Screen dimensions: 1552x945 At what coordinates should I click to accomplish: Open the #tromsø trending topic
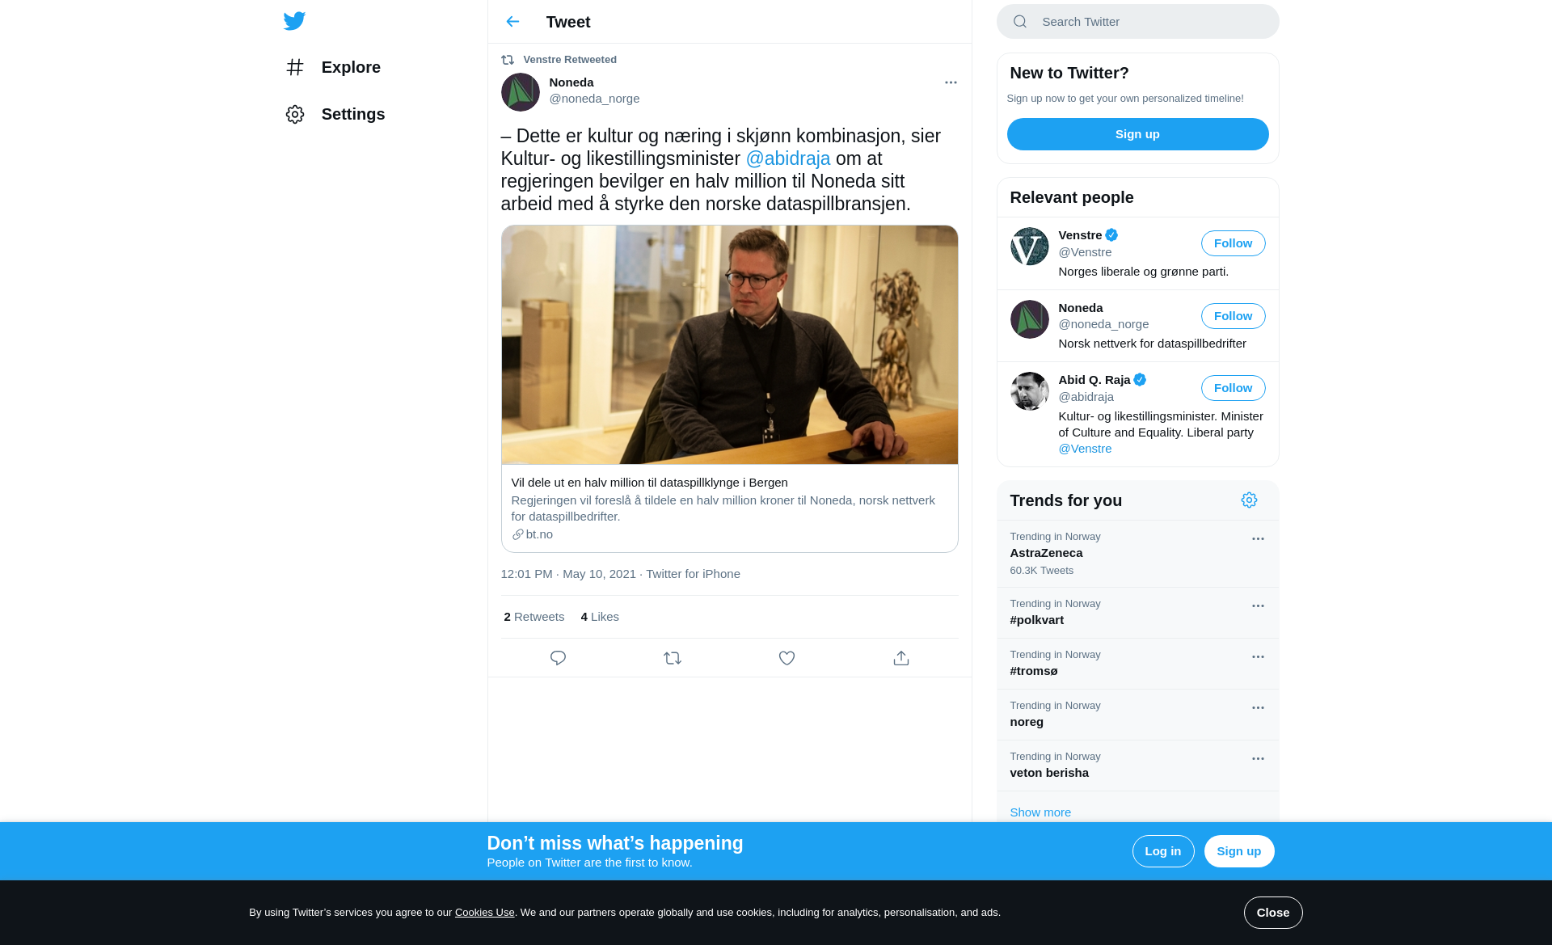point(1137,664)
